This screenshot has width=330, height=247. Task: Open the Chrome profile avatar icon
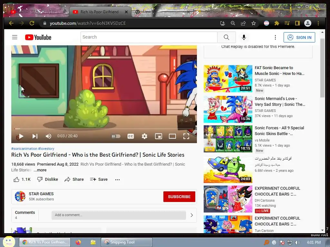tap(308, 23)
